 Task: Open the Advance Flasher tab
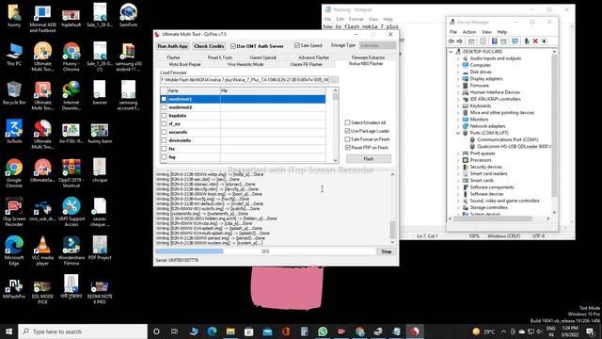pyautogui.click(x=313, y=57)
